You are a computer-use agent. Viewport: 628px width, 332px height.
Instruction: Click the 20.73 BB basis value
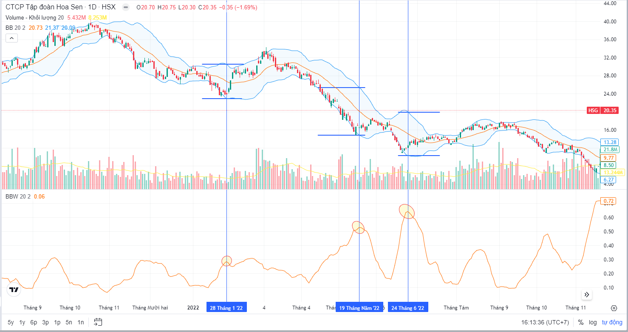click(36, 28)
